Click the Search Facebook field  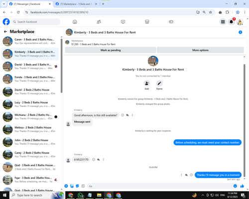(36, 22)
